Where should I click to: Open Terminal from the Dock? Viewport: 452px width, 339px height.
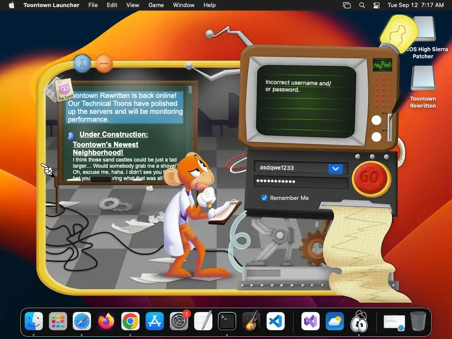point(227,321)
